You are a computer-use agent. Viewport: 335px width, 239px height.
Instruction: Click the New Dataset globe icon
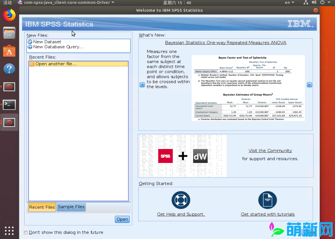pos(30,42)
